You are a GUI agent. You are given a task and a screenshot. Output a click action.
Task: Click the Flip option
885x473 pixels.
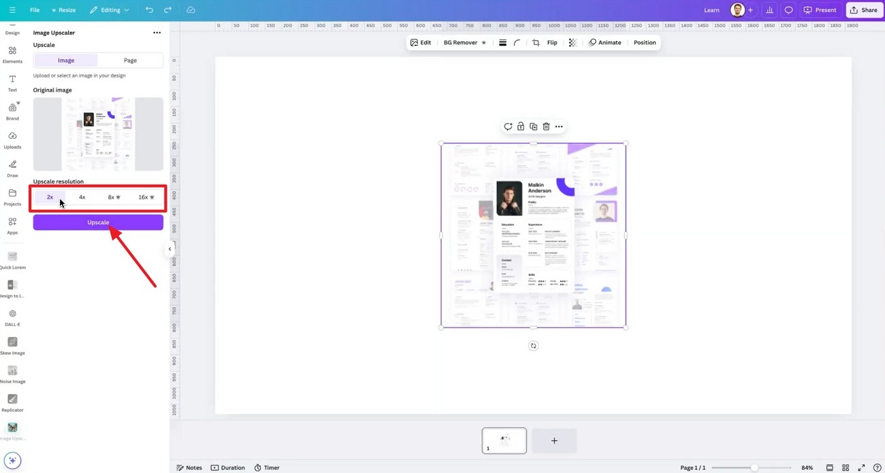tap(552, 43)
